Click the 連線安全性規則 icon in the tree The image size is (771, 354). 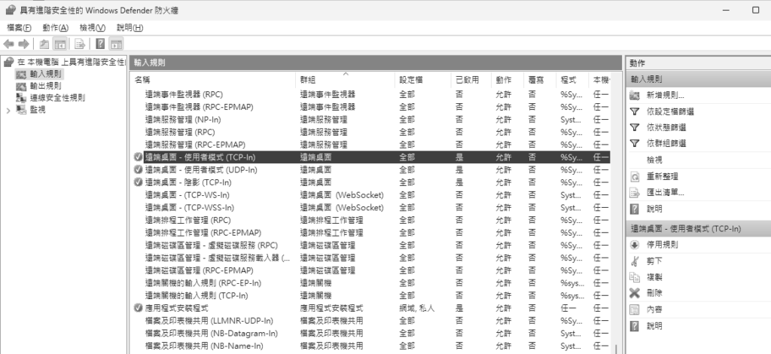pos(20,98)
